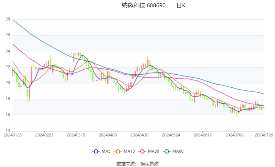Select x-axis date label 20240223
This screenshot has height=167, width=275.
click(44, 135)
